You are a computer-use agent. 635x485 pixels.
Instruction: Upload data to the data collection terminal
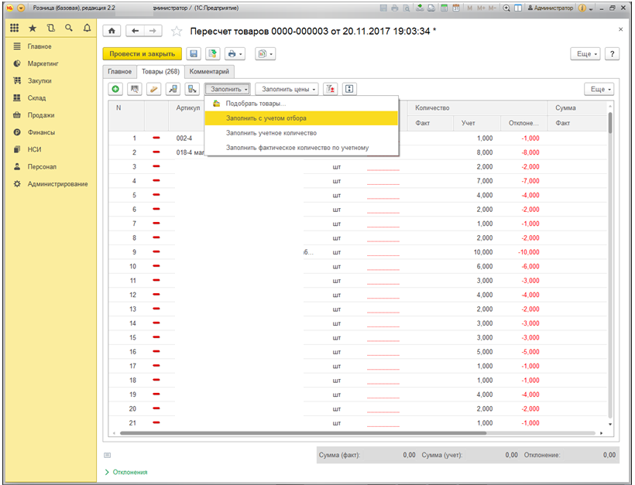click(x=192, y=89)
